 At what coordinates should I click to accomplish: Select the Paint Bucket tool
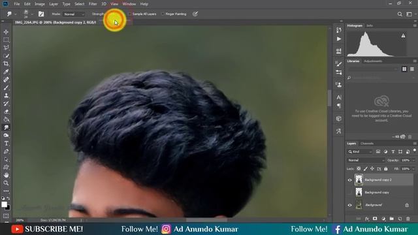[6, 119]
